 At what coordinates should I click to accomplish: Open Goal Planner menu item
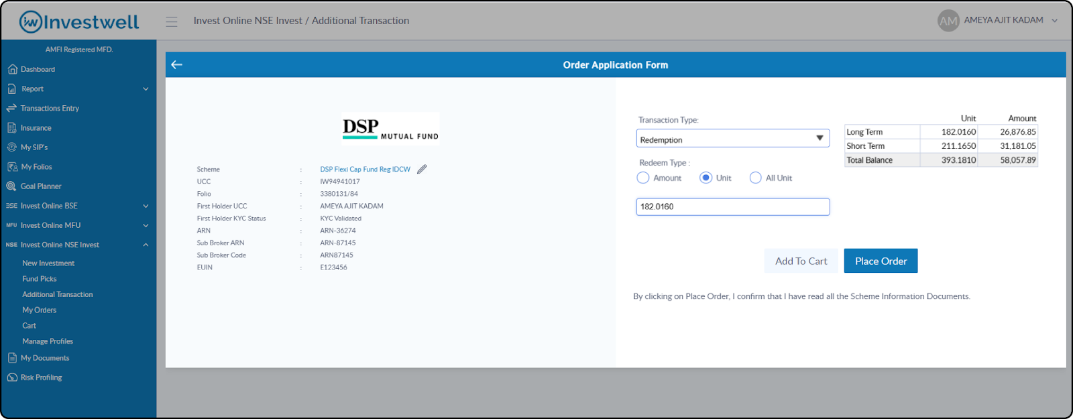tap(41, 186)
